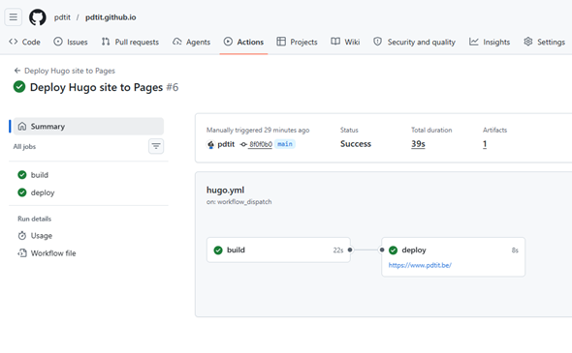The image size is (572, 353).
Task: Open Security and quality tab
Action: 414,42
